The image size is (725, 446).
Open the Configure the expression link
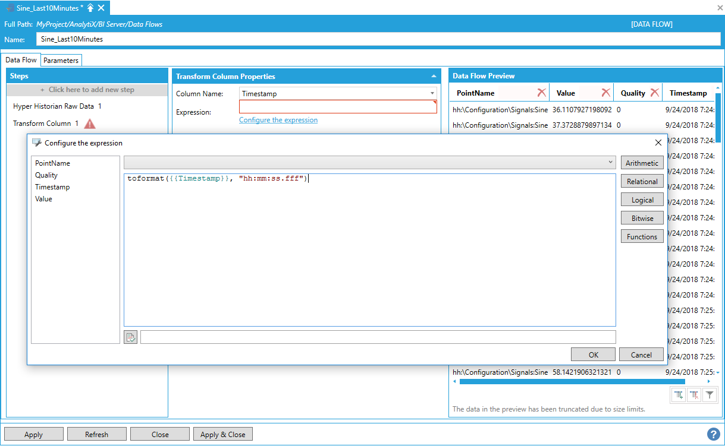coord(278,120)
